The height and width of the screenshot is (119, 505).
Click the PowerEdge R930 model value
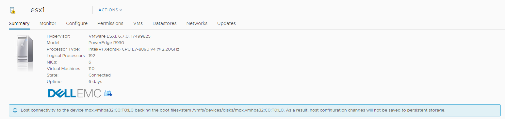[x=106, y=42]
